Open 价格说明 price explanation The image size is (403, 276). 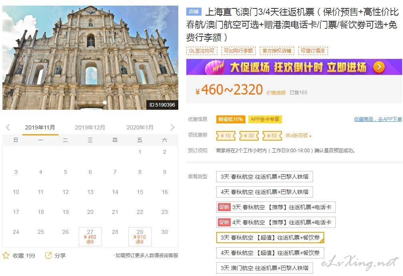tap(276, 93)
